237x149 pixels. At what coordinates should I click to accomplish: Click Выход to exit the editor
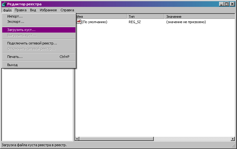coord(13,65)
